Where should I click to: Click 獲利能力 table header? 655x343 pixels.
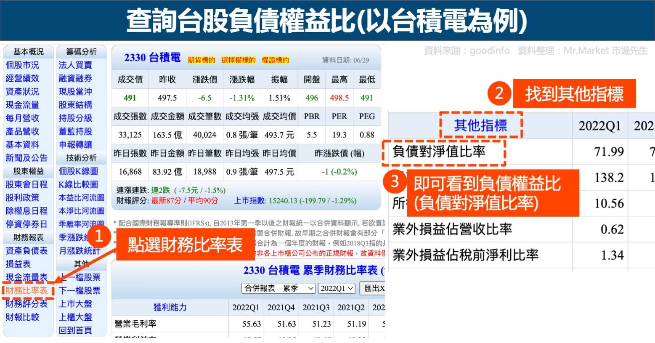tap(170, 307)
